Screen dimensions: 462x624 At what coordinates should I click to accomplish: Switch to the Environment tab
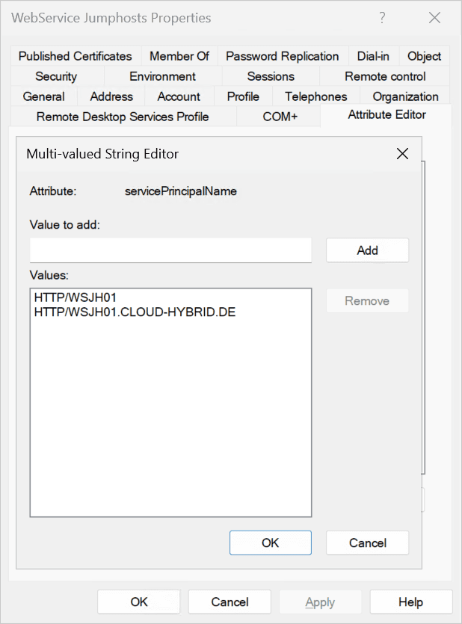(162, 76)
